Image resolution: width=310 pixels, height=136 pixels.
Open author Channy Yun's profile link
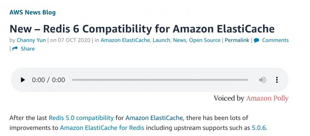pyautogui.click(x=31, y=40)
